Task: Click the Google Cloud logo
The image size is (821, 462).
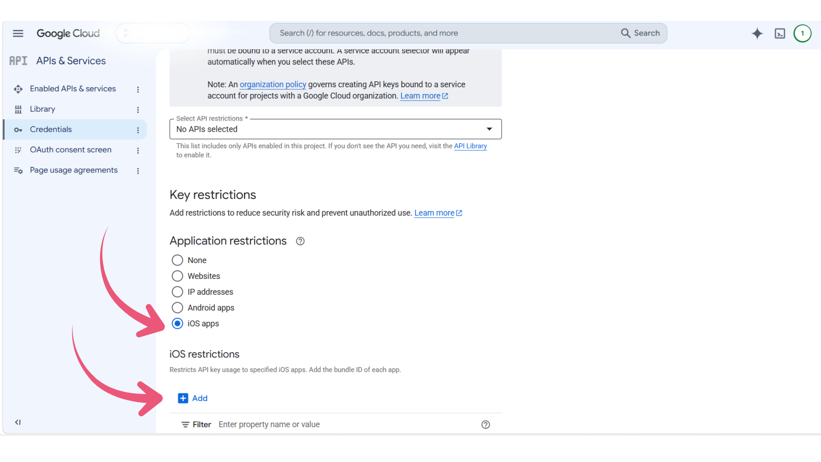Action: (x=68, y=33)
